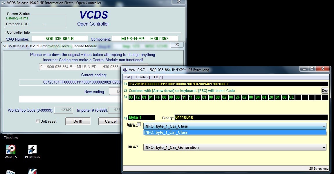334x174 pixels.
Task: Click the '25 Bytes long' status bar text
Action: point(319,168)
